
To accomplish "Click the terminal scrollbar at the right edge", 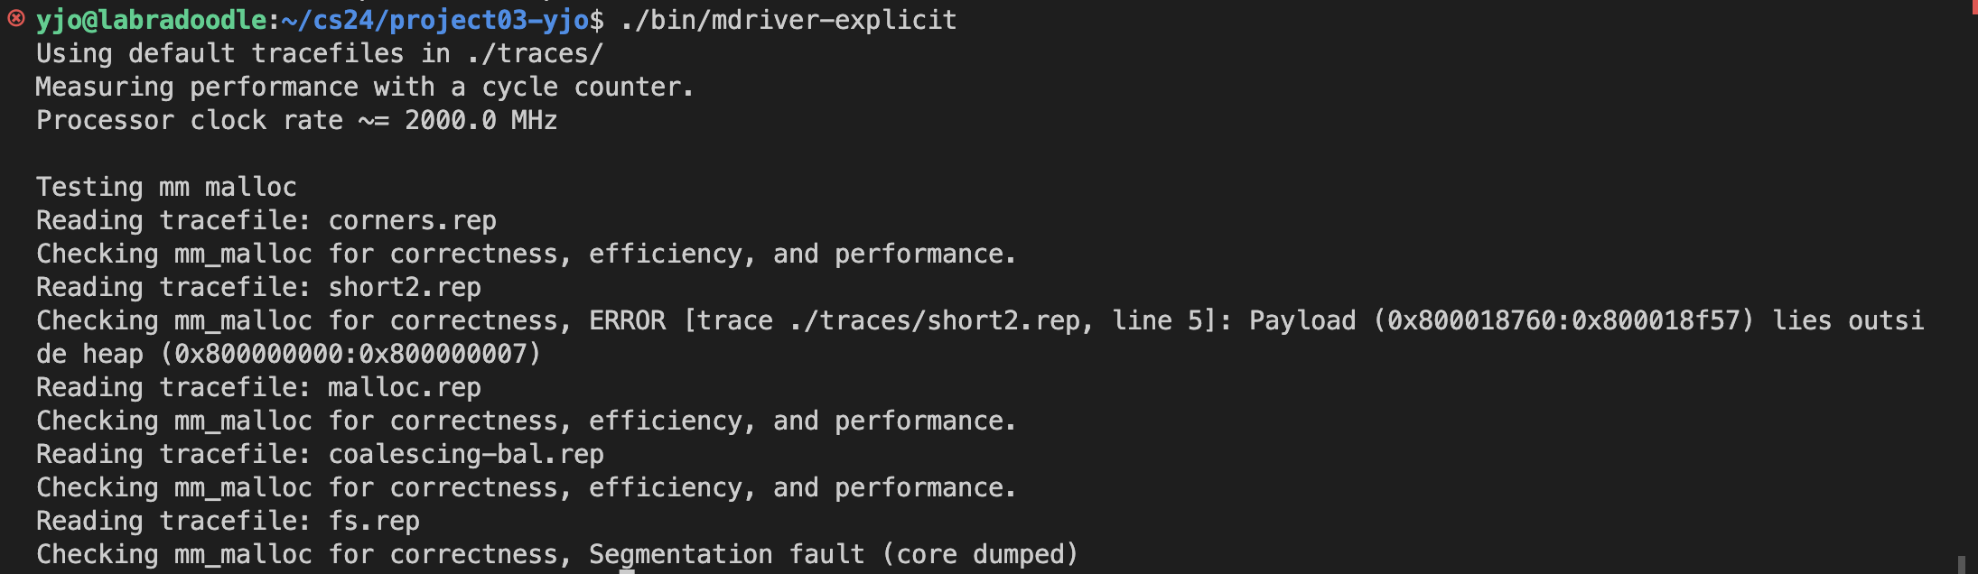I will click(1960, 563).
